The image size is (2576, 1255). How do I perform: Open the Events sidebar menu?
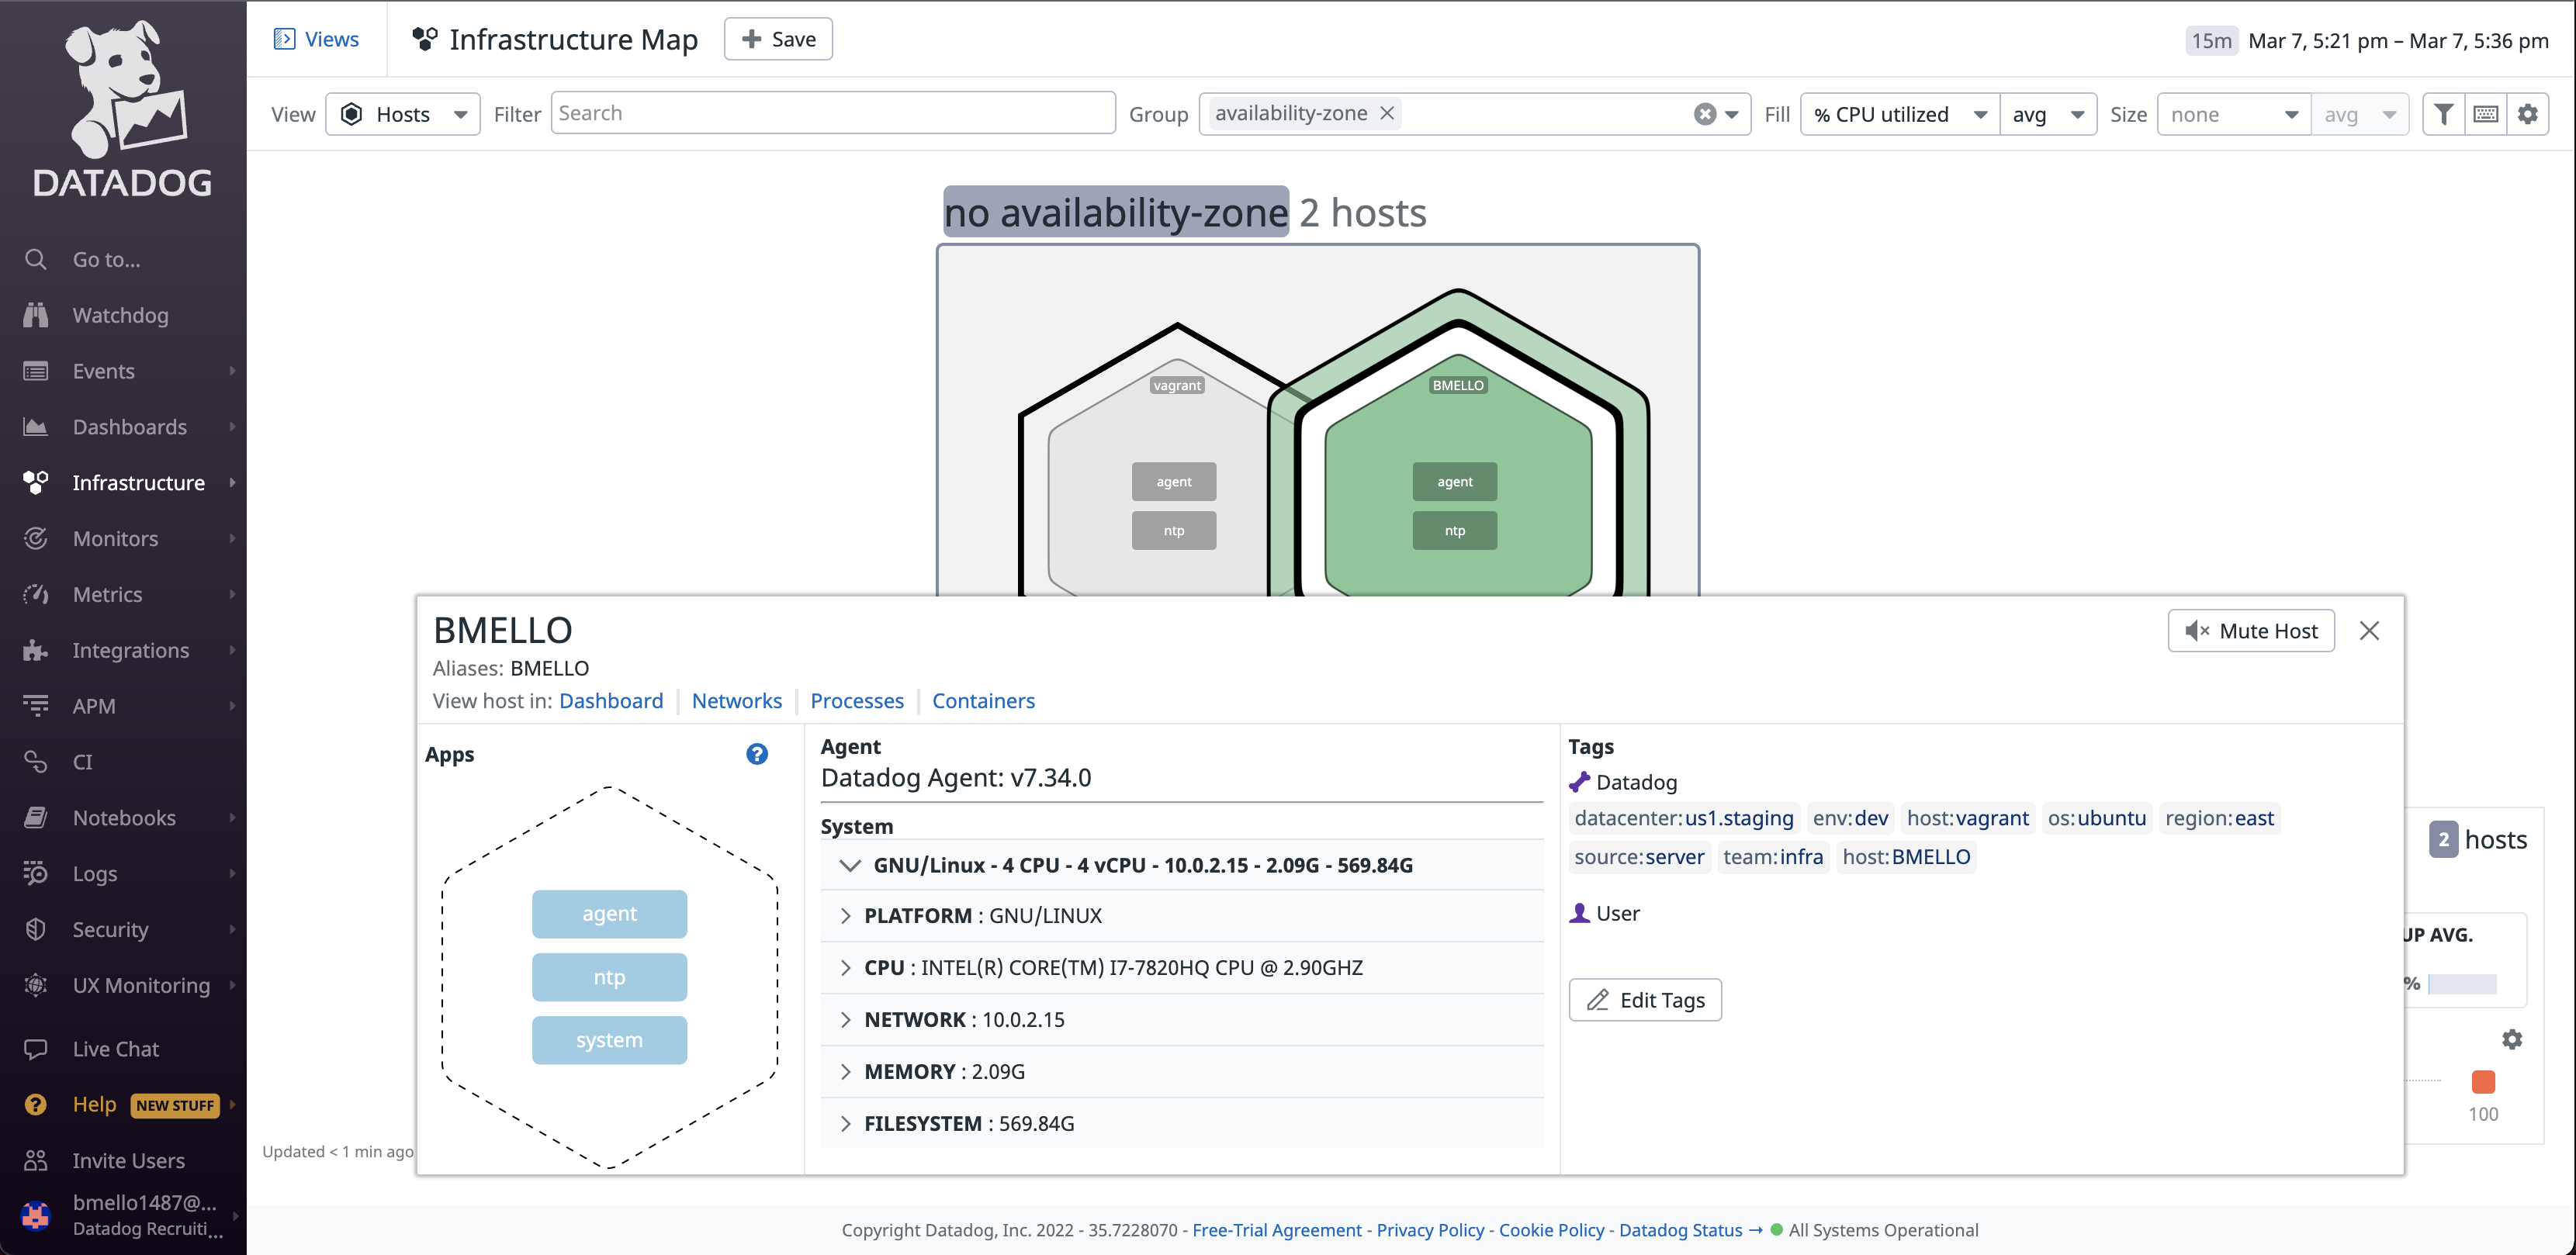[x=103, y=371]
